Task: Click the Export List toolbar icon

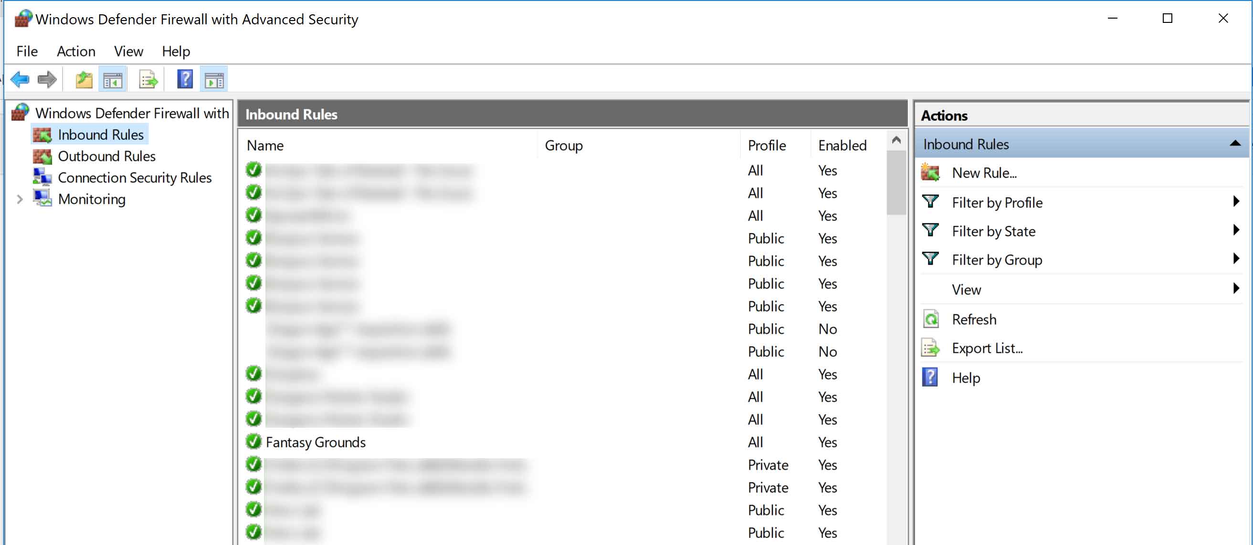Action: click(148, 79)
